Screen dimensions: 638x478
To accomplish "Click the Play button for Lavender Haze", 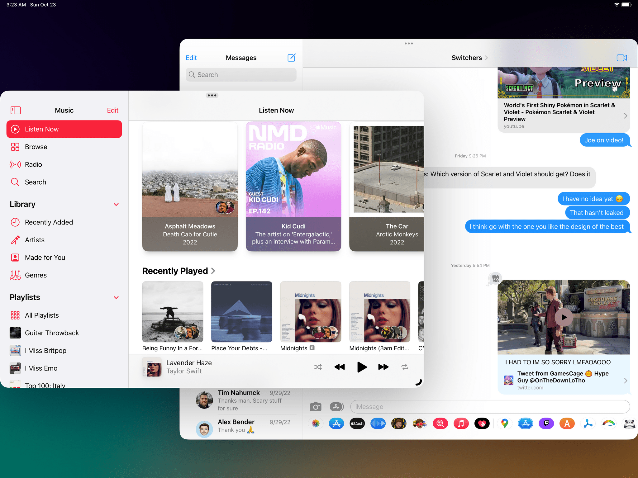I will pos(362,367).
